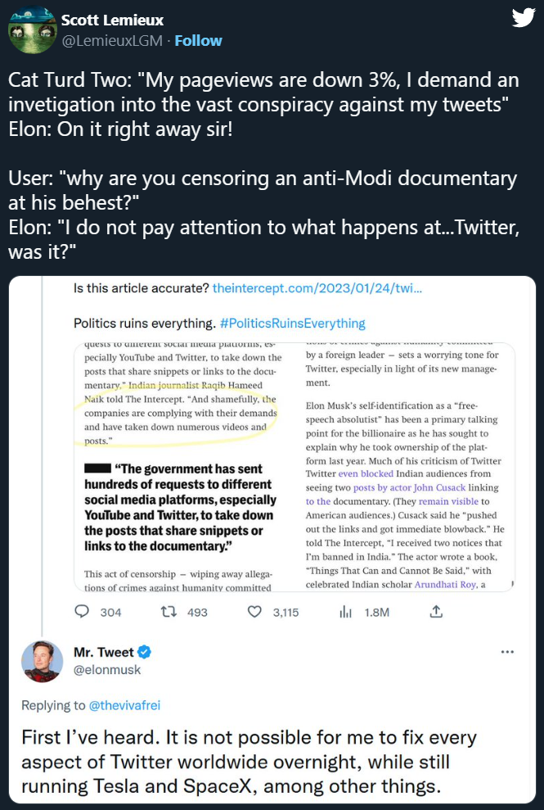Follow @LemieuxLGM
544x810 pixels.
click(x=197, y=40)
